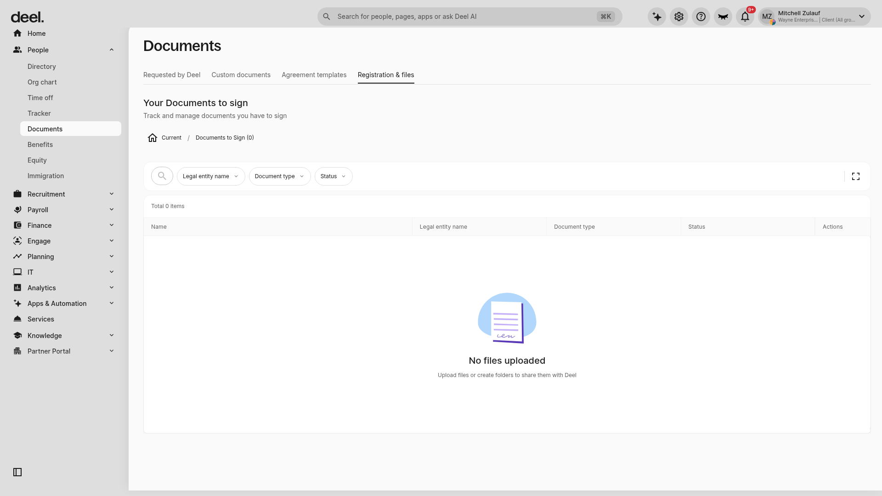Click the Partner Portal building icon
The width and height of the screenshot is (882, 496).
[x=17, y=351]
